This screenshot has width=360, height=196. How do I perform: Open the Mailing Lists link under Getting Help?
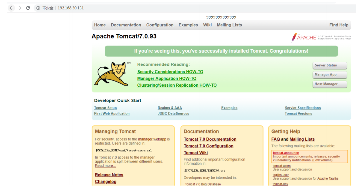pos(302,139)
